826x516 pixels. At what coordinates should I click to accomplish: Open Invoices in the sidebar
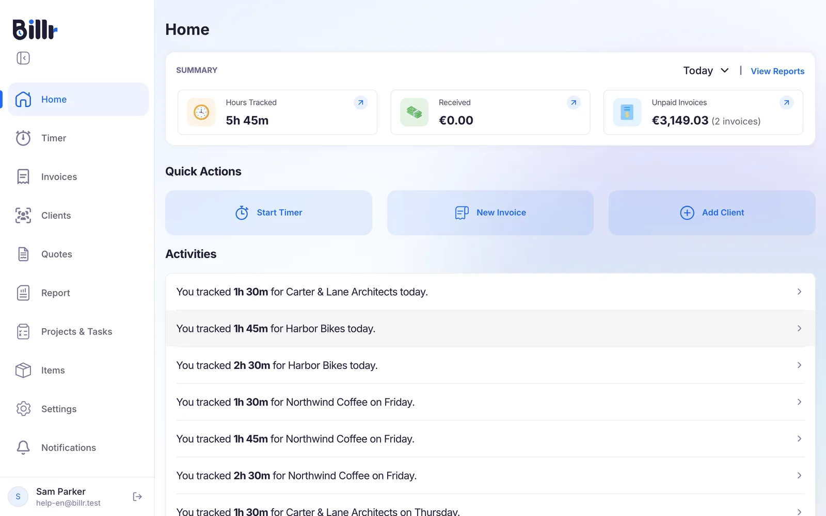[x=78, y=176]
